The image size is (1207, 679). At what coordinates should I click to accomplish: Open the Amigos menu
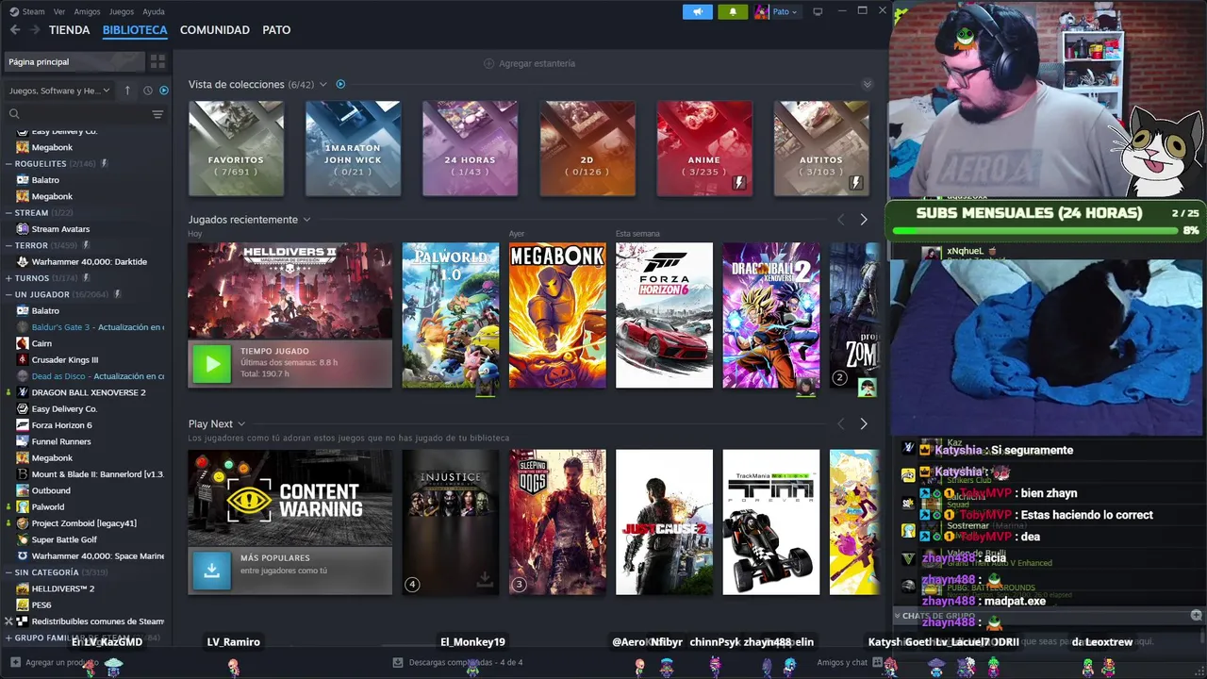87,11
